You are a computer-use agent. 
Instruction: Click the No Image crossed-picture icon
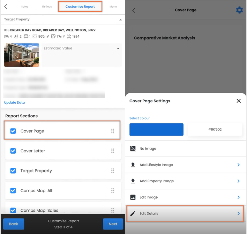[x=133, y=149]
